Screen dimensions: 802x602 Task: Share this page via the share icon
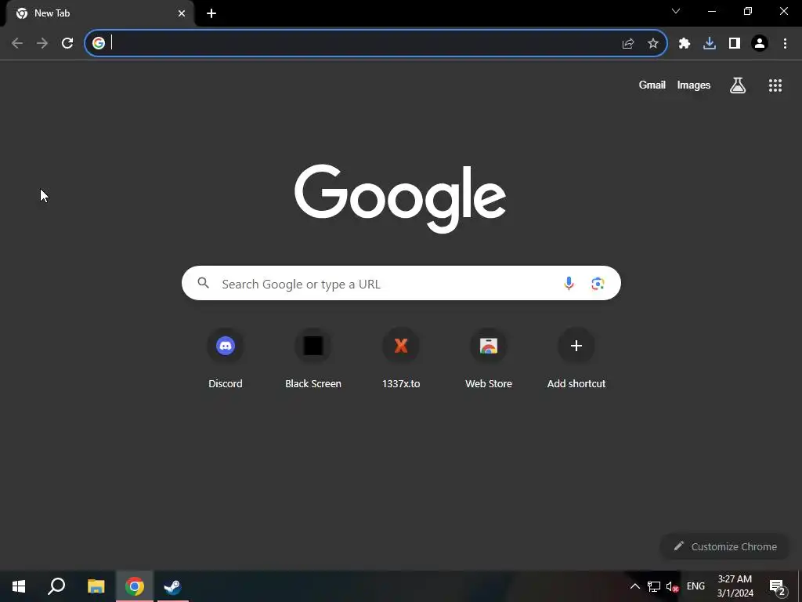click(628, 44)
